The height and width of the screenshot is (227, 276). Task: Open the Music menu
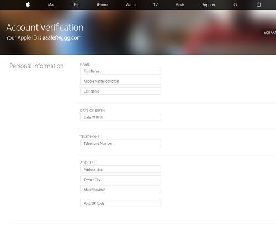click(x=180, y=5)
